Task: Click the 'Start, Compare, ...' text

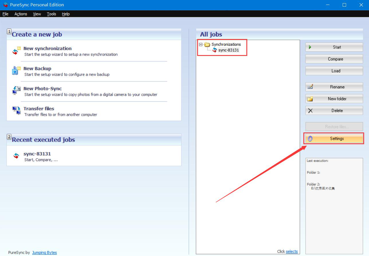Action: click(41, 160)
